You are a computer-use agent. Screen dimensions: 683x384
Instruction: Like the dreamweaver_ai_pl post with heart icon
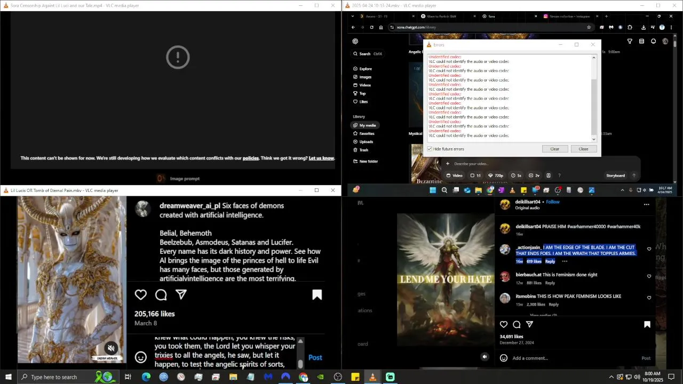(141, 295)
